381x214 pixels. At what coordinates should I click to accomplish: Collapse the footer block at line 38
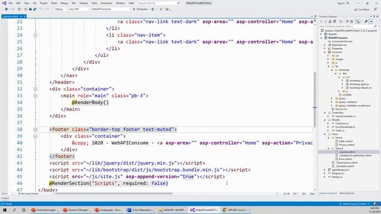[35, 130]
